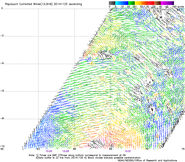Click the blue 10-15 knots legend segment

[x=125, y=3]
